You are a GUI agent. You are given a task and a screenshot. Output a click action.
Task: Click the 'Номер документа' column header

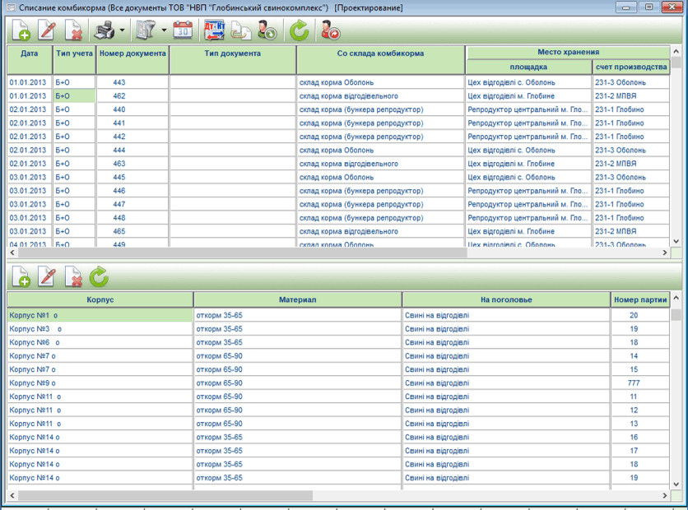click(x=132, y=53)
